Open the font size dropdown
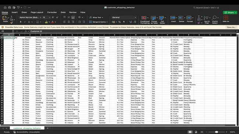 tap(49, 18)
